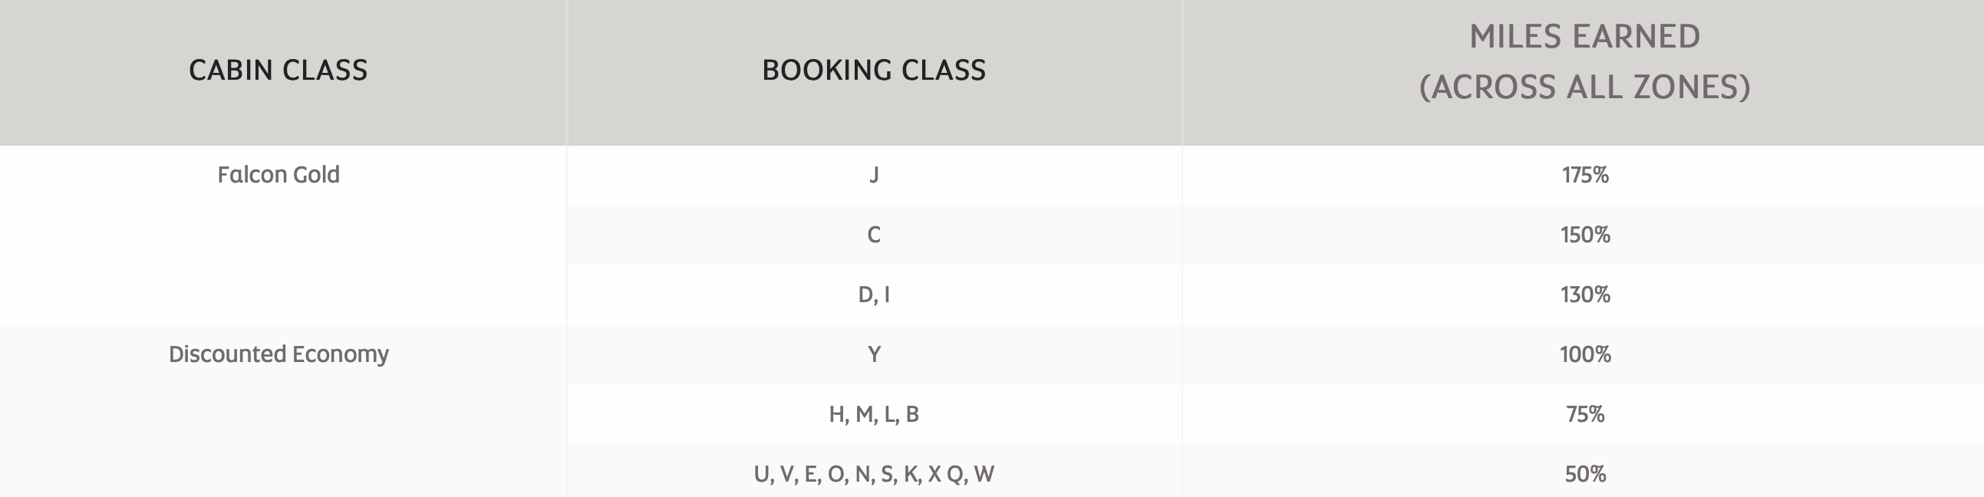
Task: Select the 130% miles earned value
Action: (x=1585, y=295)
